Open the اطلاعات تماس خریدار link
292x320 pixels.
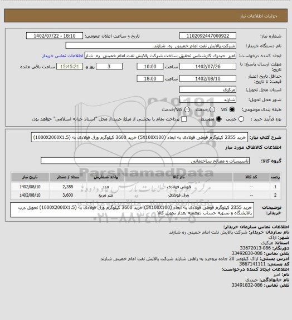tap(62, 56)
